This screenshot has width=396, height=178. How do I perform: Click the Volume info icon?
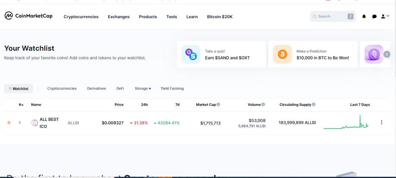[263, 105]
